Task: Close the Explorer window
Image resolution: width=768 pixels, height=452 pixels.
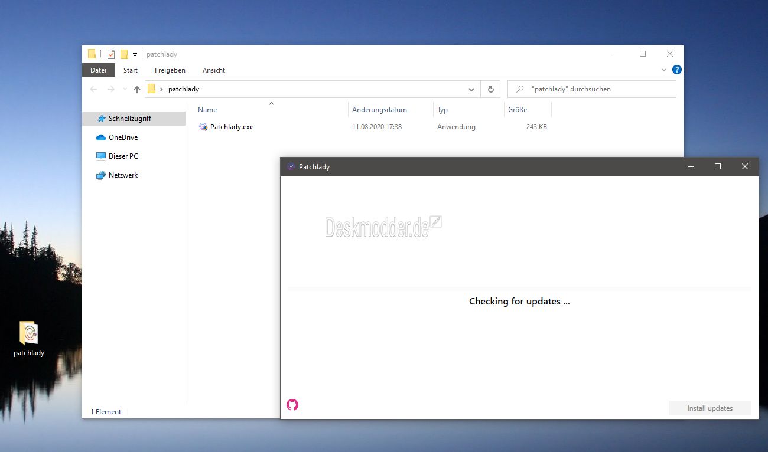Action: (670, 54)
